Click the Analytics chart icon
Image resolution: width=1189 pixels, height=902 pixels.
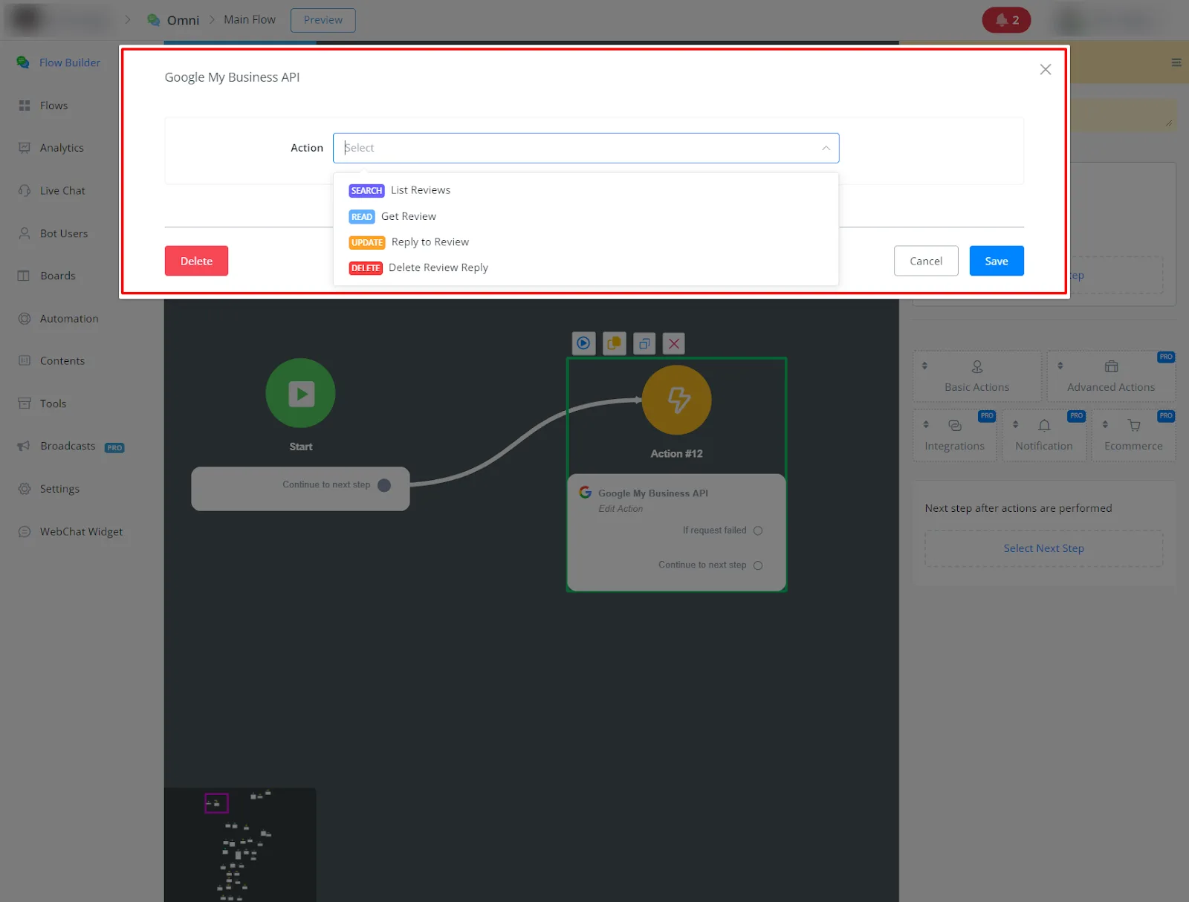[x=25, y=148]
